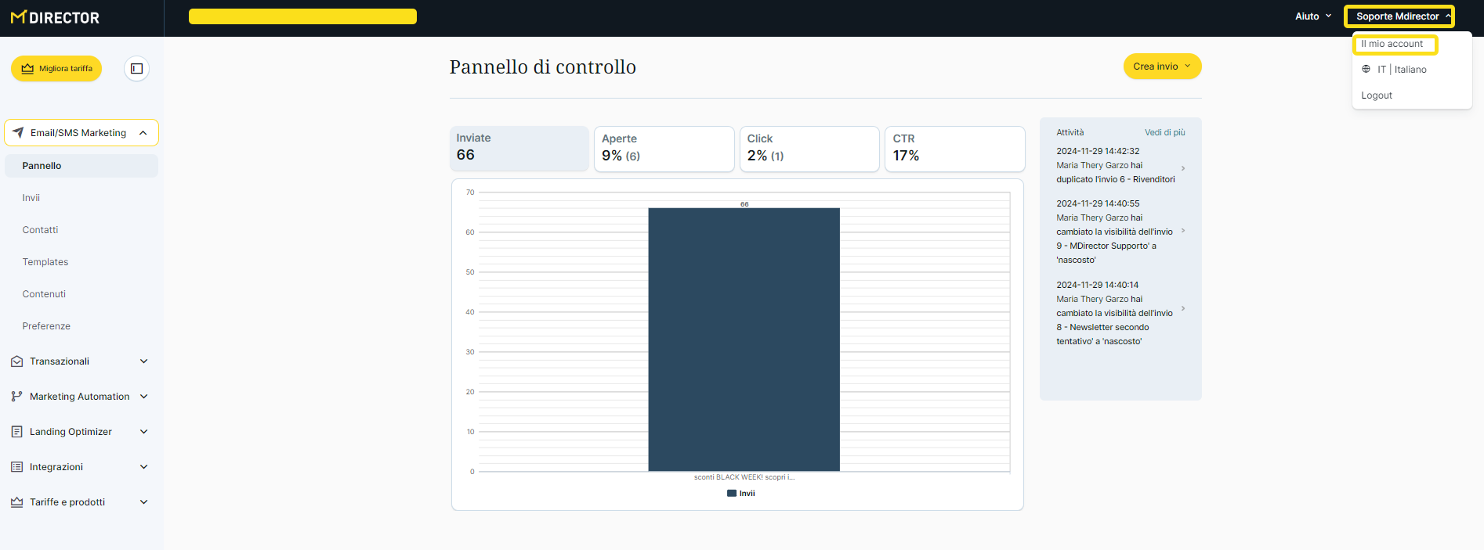The image size is (1484, 550).
Task: Toggle the sidebar collapse icon
Action: (x=136, y=69)
